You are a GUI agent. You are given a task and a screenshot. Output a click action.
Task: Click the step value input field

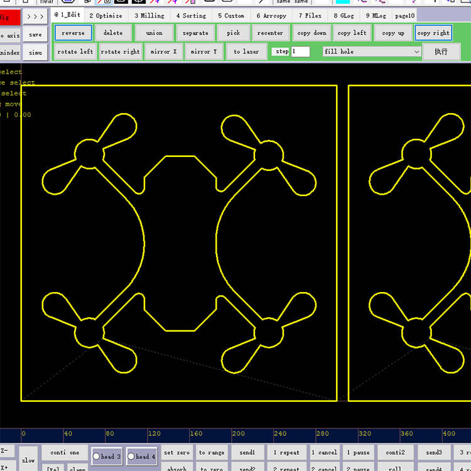click(300, 51)
